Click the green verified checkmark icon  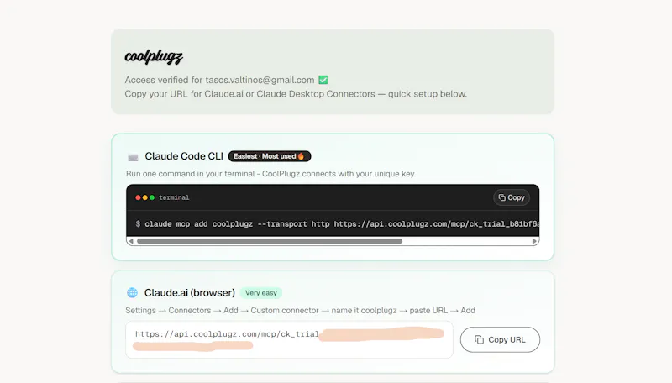pos(323,80)
